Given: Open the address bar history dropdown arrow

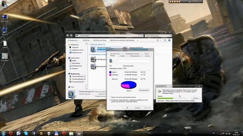Looking at the screenshot, I should click(139, 36).
